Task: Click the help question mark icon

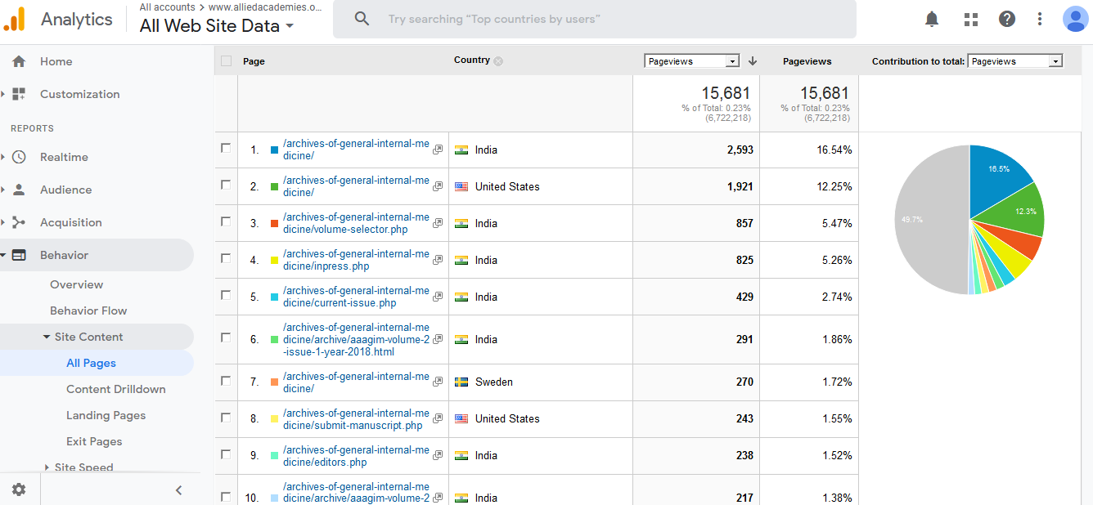Action: point(1007,19)
